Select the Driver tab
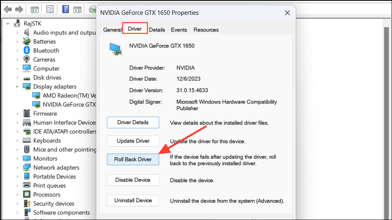392x220 pixels. click(135, 29)
